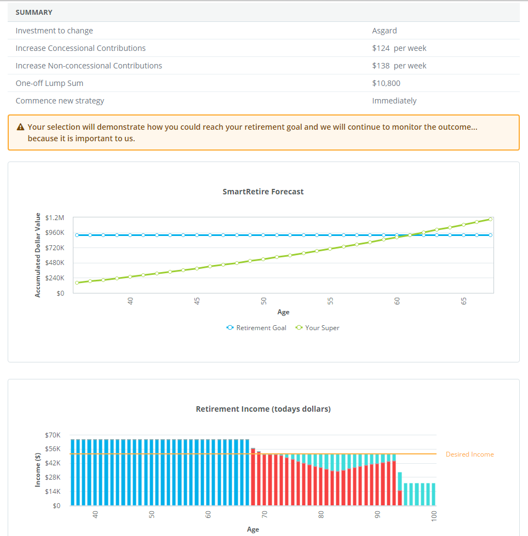Click the Retirement Goal data point at age 50
The width and height of the screenshot is (528, 536).
click(263, 235)
